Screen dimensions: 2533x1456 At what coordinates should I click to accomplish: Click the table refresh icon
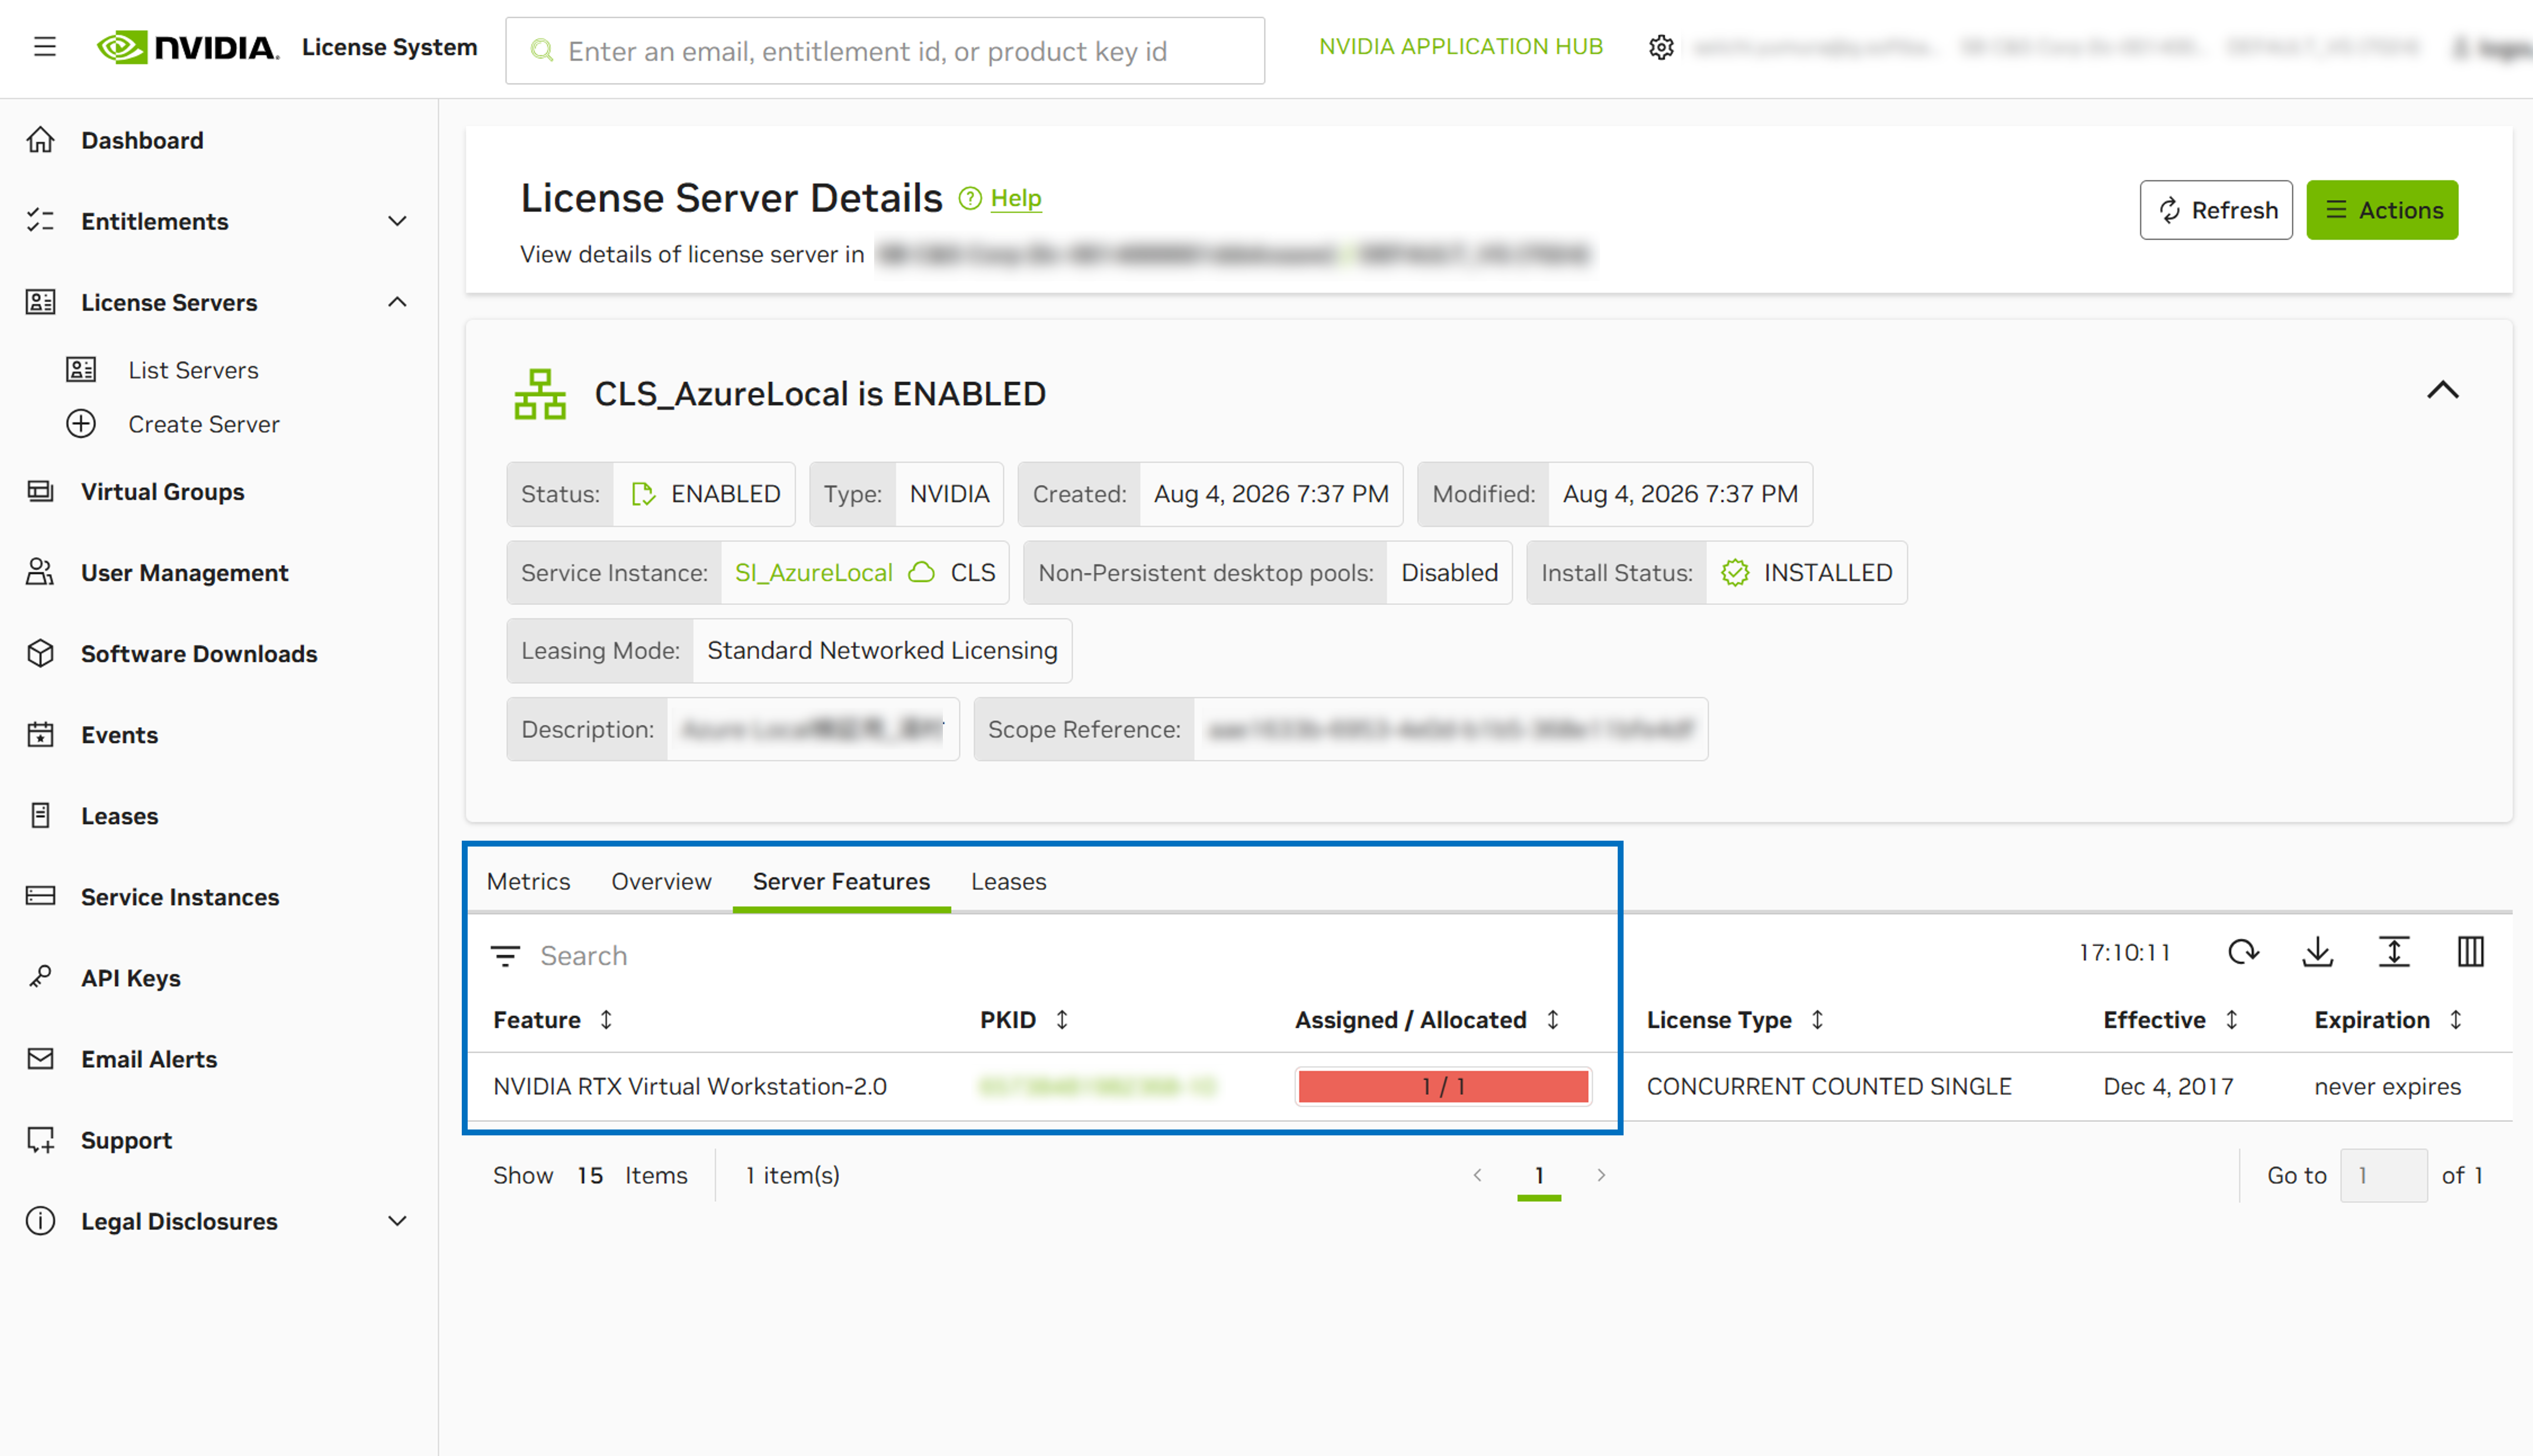pos(2243,952)
